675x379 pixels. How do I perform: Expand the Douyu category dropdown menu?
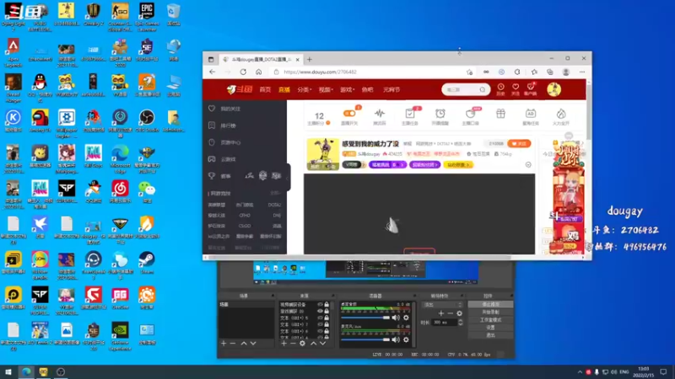coord(304,90)
